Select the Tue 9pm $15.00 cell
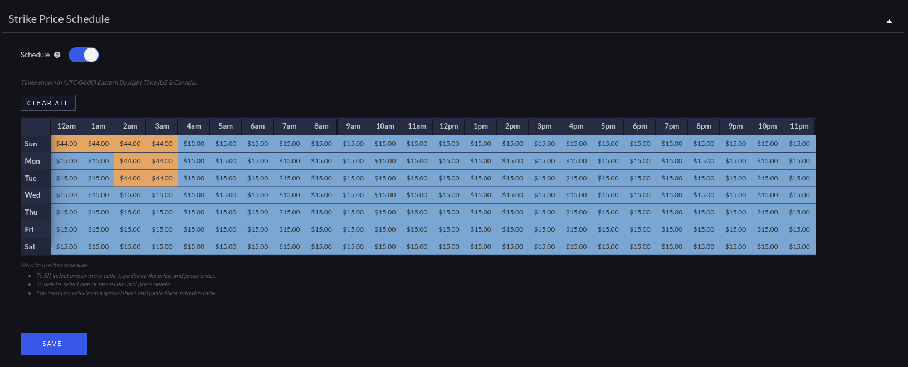This screenshot has width=908, height=367. click(735, 178)
